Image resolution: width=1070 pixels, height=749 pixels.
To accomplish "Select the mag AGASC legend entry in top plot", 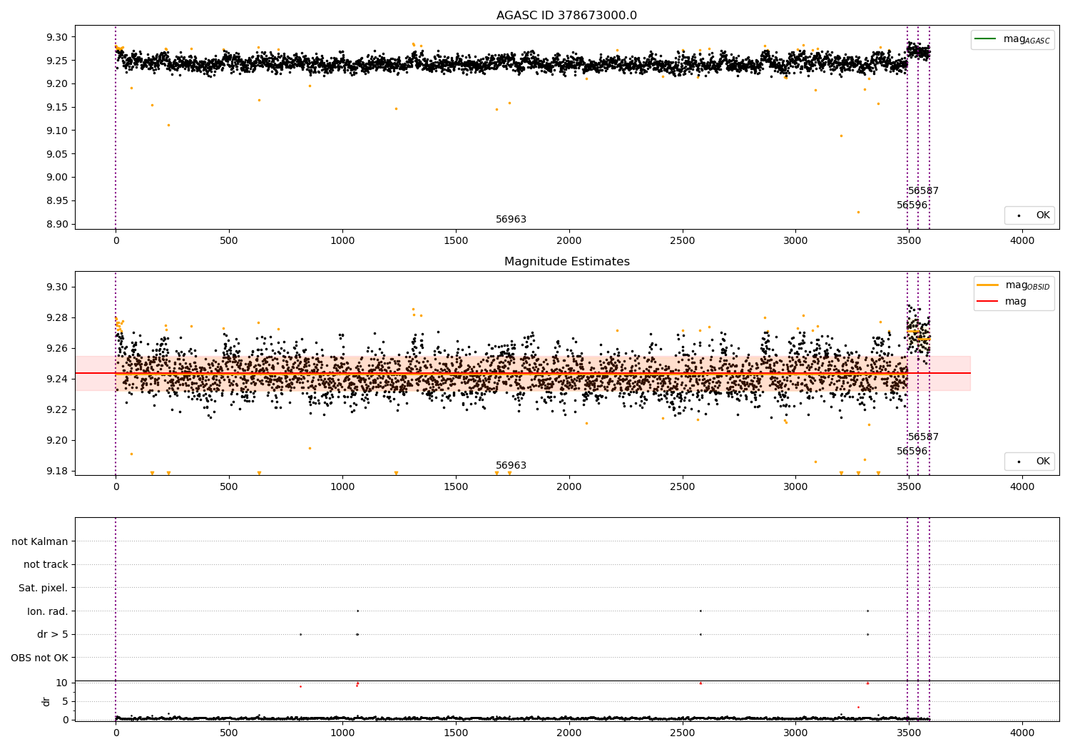I will click(1012, 39).
